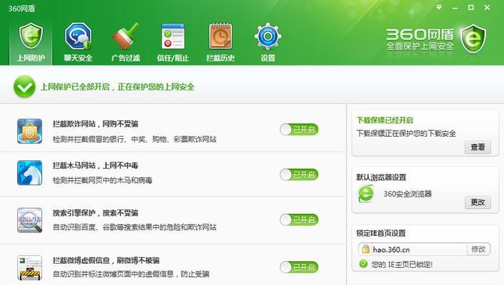Image resolution: width=504 pixels, height=285 pixels.
Task: Click the green checkmark status icon
Action: point(24,86)
